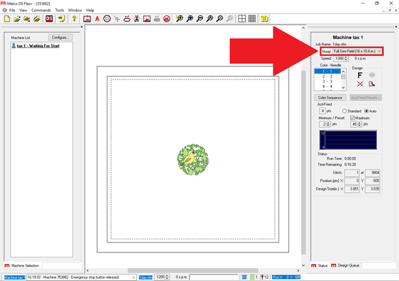
Task: Click the Color Sequence button
Action: click(330, 98)
